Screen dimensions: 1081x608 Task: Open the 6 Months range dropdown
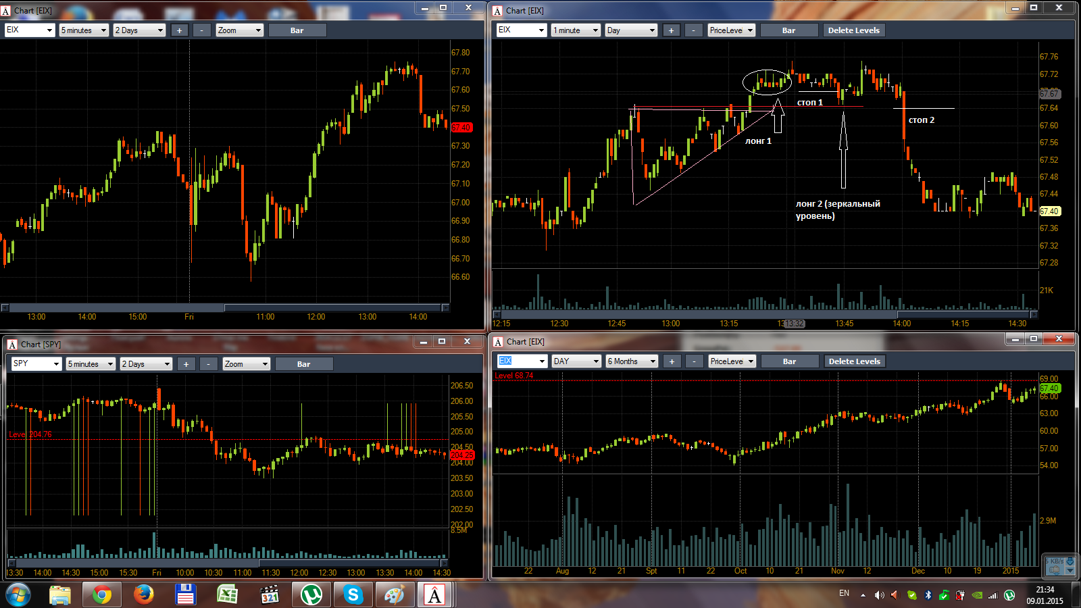click(632, 361)
